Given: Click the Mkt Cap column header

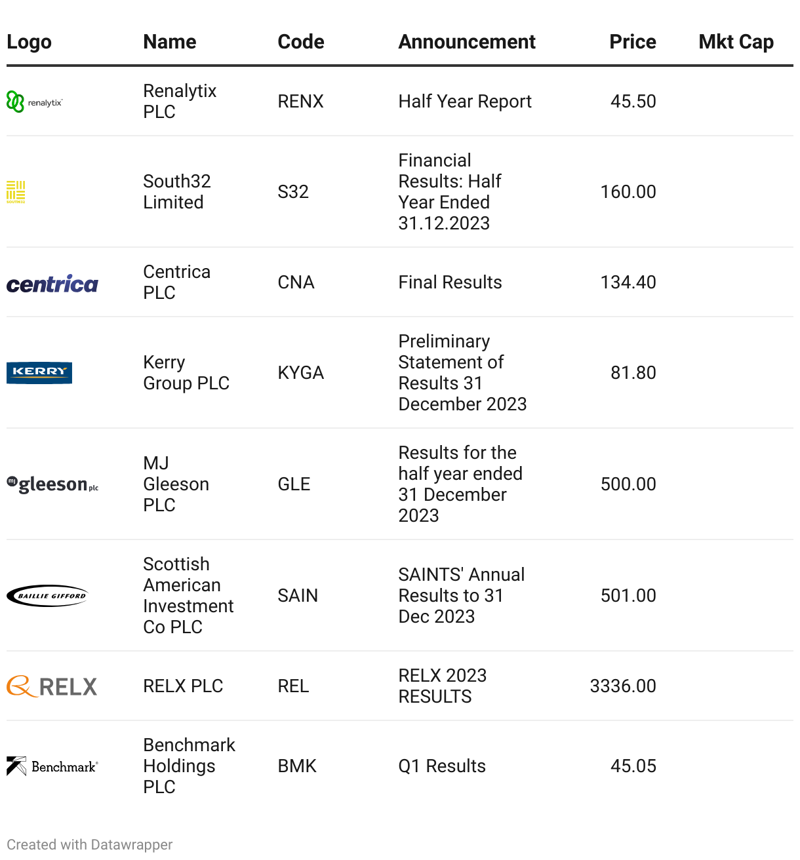Looking at the screenshot, I should (736, 42).
